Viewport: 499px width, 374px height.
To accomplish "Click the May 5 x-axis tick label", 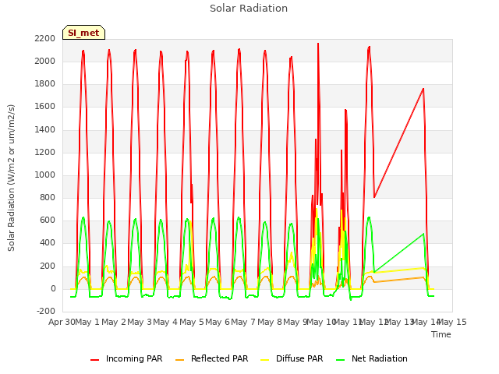I will pos(192,322).
